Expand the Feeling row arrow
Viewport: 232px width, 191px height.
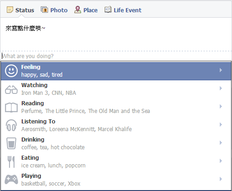(x=221, y=70)
